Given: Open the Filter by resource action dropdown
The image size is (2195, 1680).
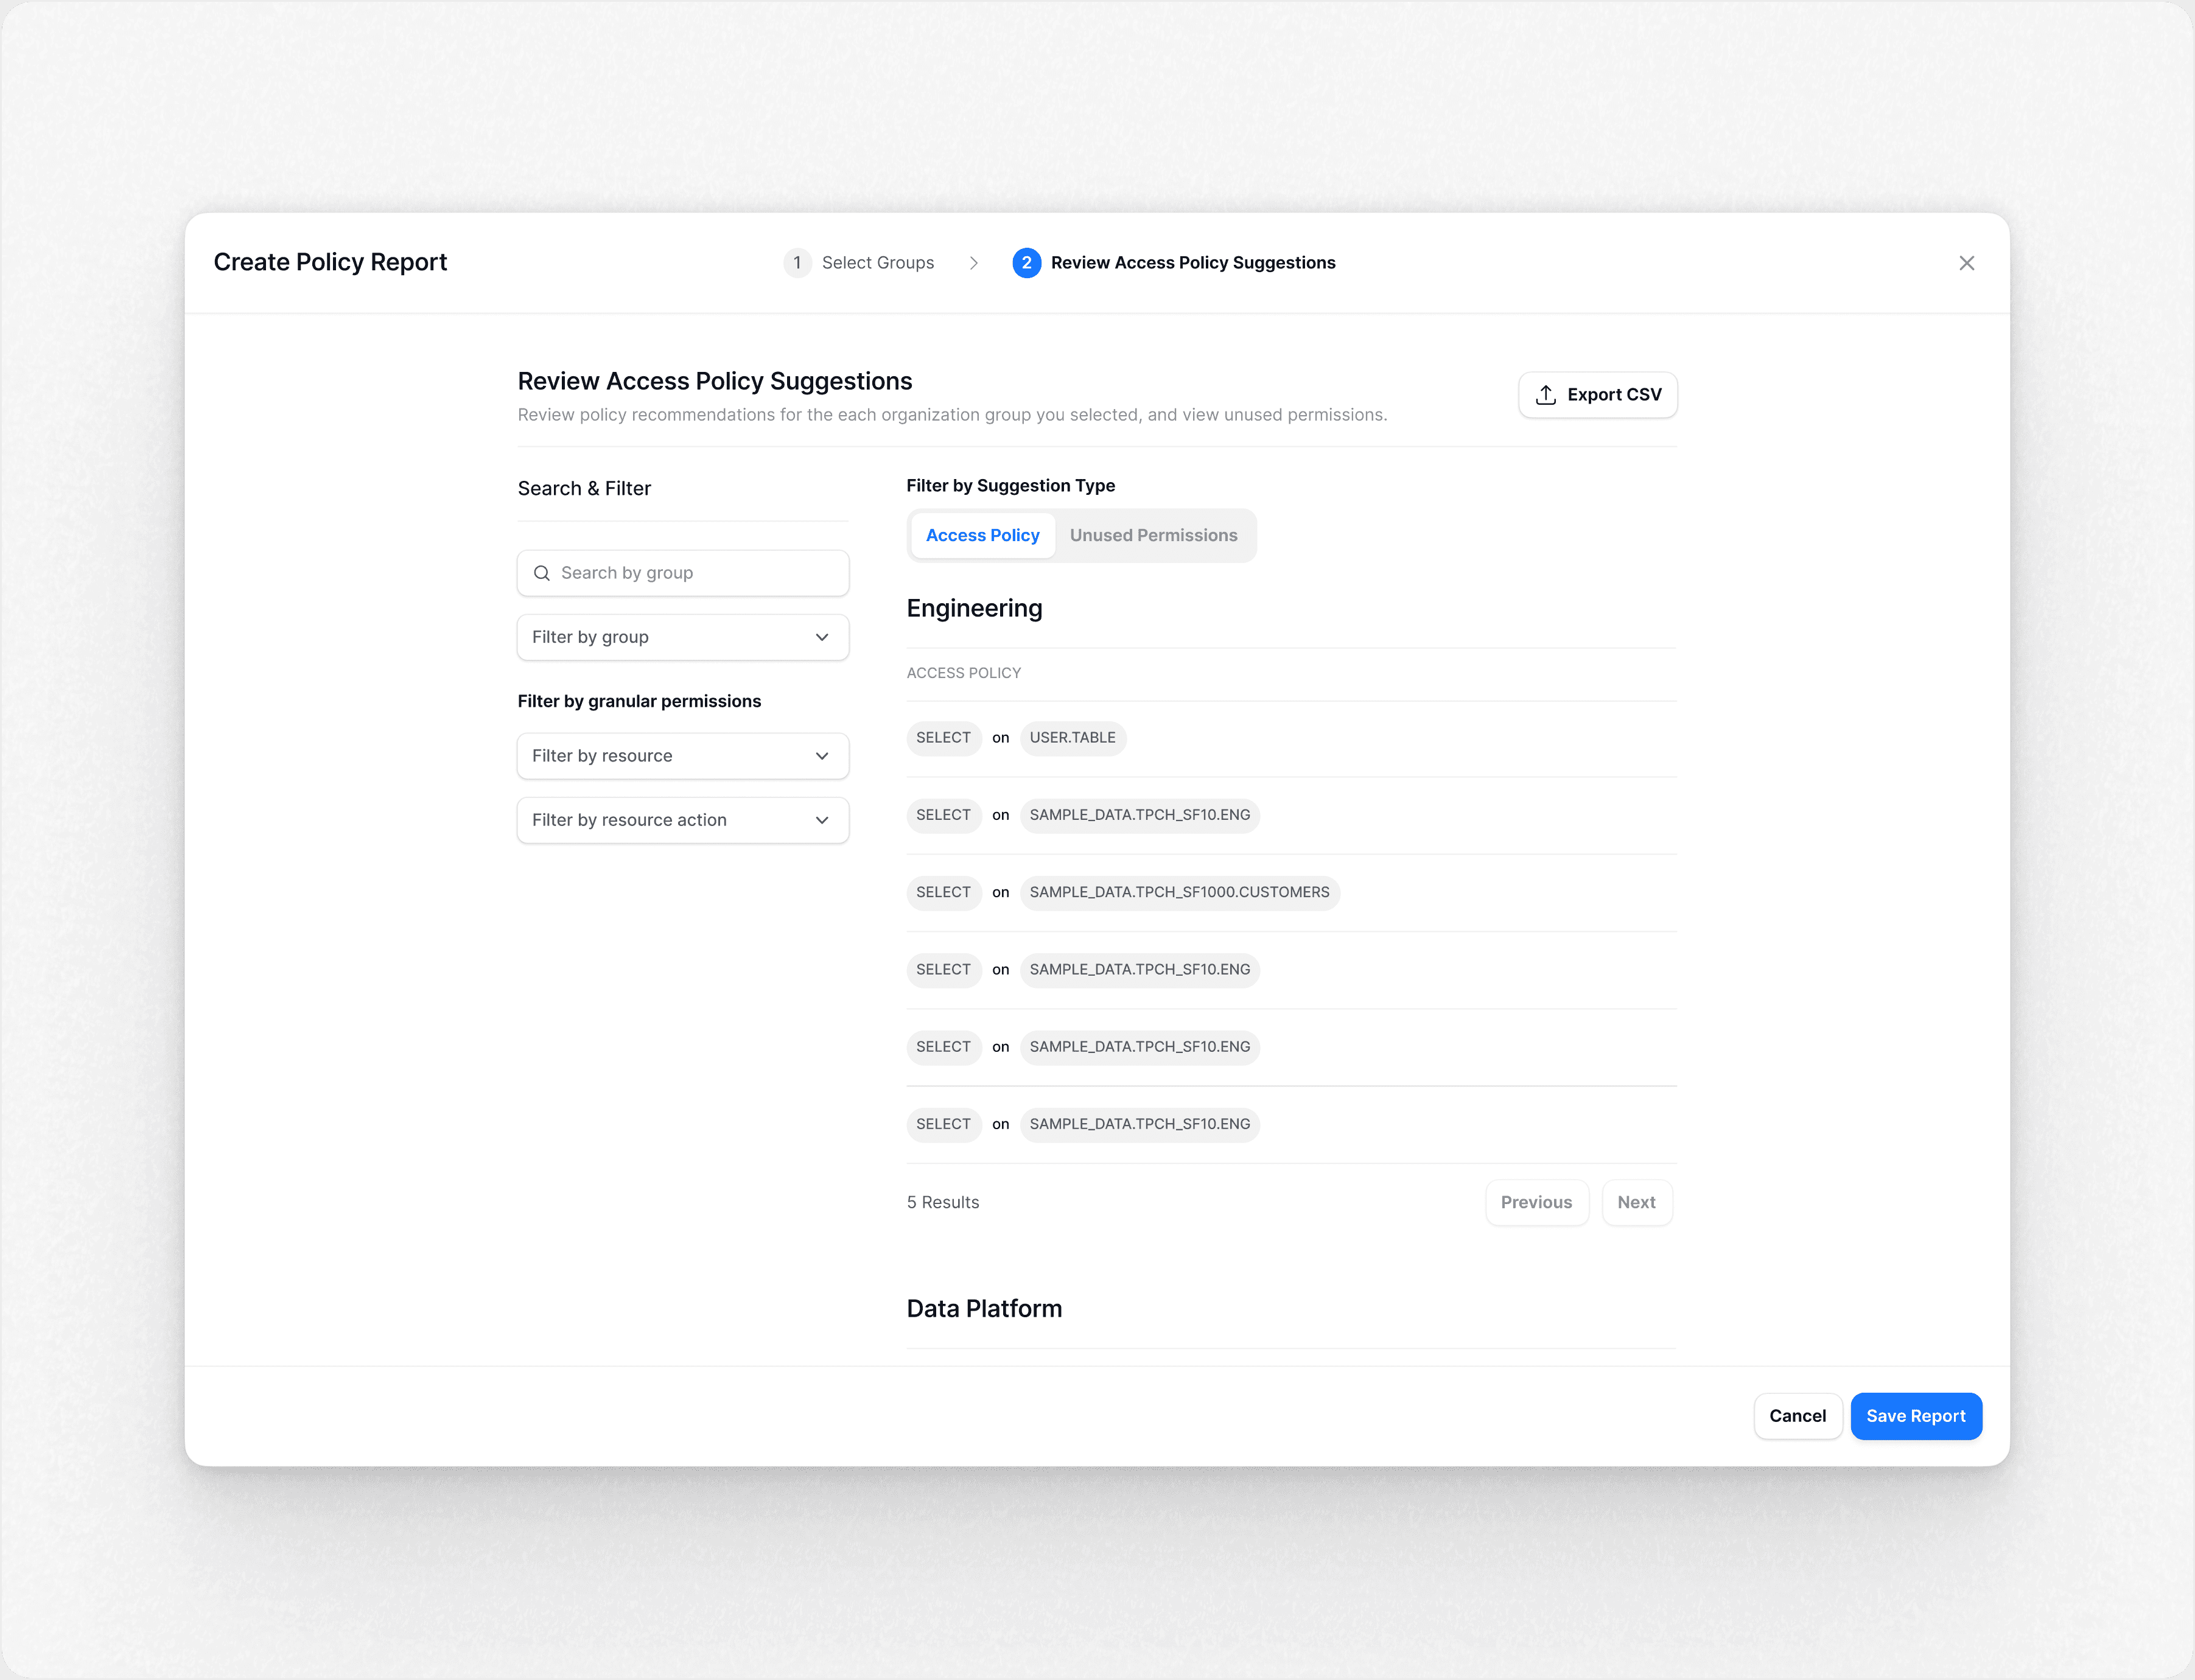Looking at the screenshot, I should pyautogui.click(x=683, y=820).
